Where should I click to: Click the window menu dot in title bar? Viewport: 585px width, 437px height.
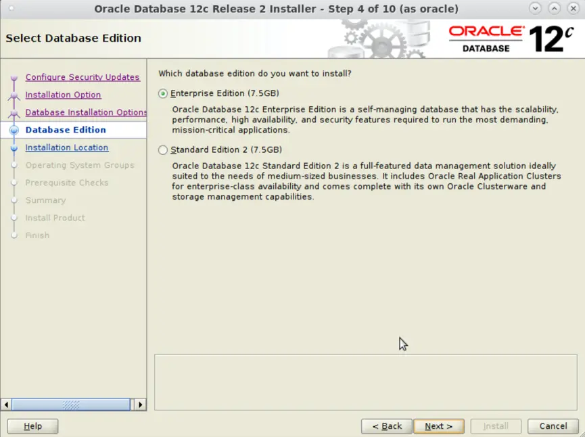(x=11, y=8)
